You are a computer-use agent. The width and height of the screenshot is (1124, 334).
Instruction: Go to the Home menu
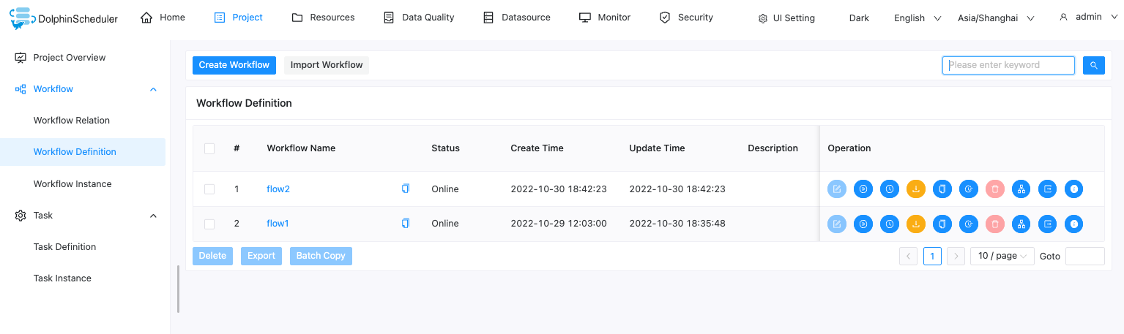163,18
